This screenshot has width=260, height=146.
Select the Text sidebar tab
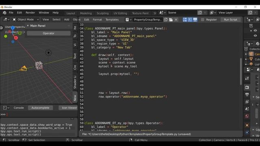75,56
